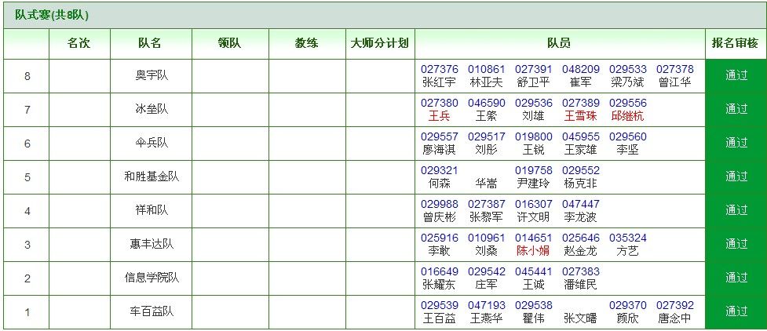
Task: Click player ID 046590 in 冰垒队 row
Action: coord(486,103)
